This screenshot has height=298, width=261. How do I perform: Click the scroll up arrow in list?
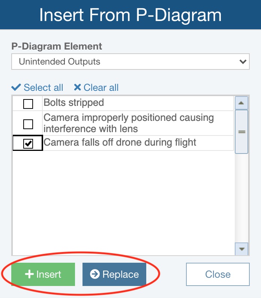click(x=241, y=102)
